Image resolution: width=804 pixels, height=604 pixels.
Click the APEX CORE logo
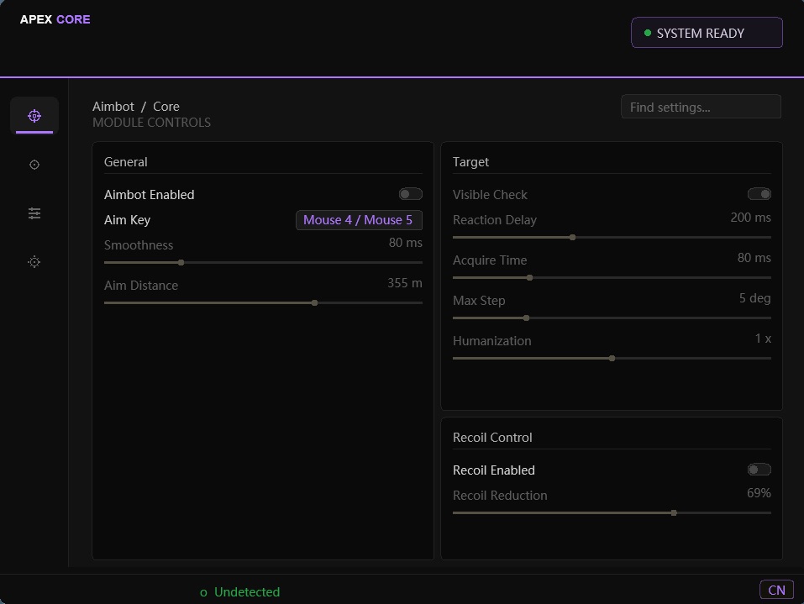click(x=55, y=19)
